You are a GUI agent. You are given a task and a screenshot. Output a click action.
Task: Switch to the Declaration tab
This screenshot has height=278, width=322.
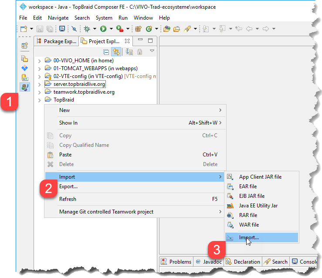[243, 261]
